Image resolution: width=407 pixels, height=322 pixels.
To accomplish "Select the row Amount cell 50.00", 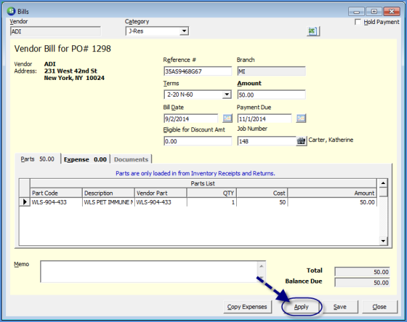I will coord(332,202).
